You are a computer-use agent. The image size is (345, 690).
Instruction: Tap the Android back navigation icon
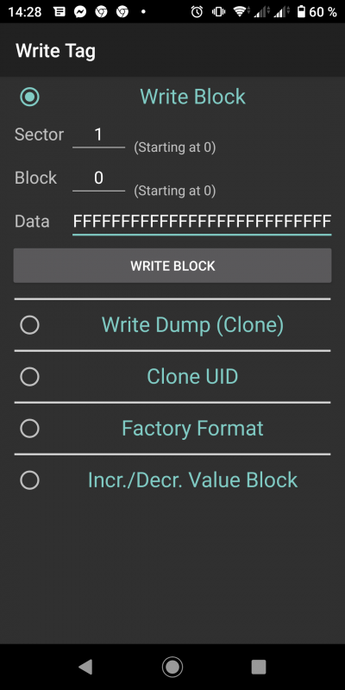(x=85, y=667)
